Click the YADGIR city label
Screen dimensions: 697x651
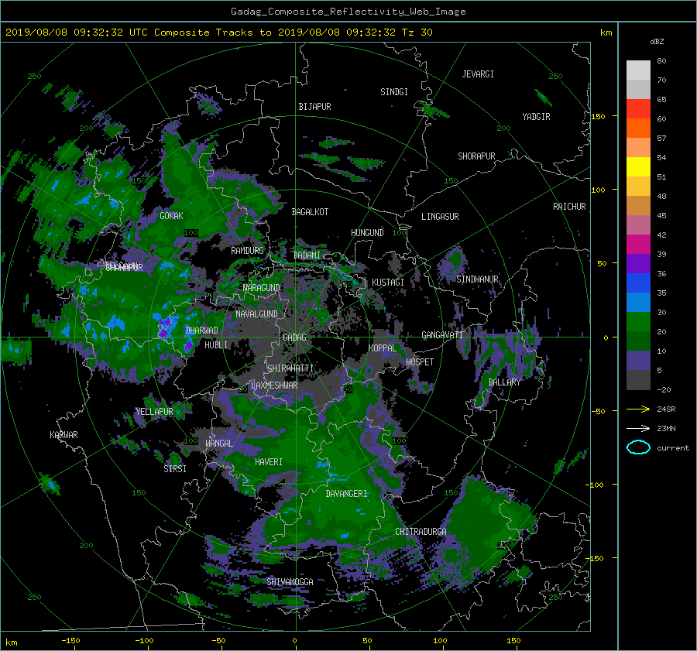(536, 117)
